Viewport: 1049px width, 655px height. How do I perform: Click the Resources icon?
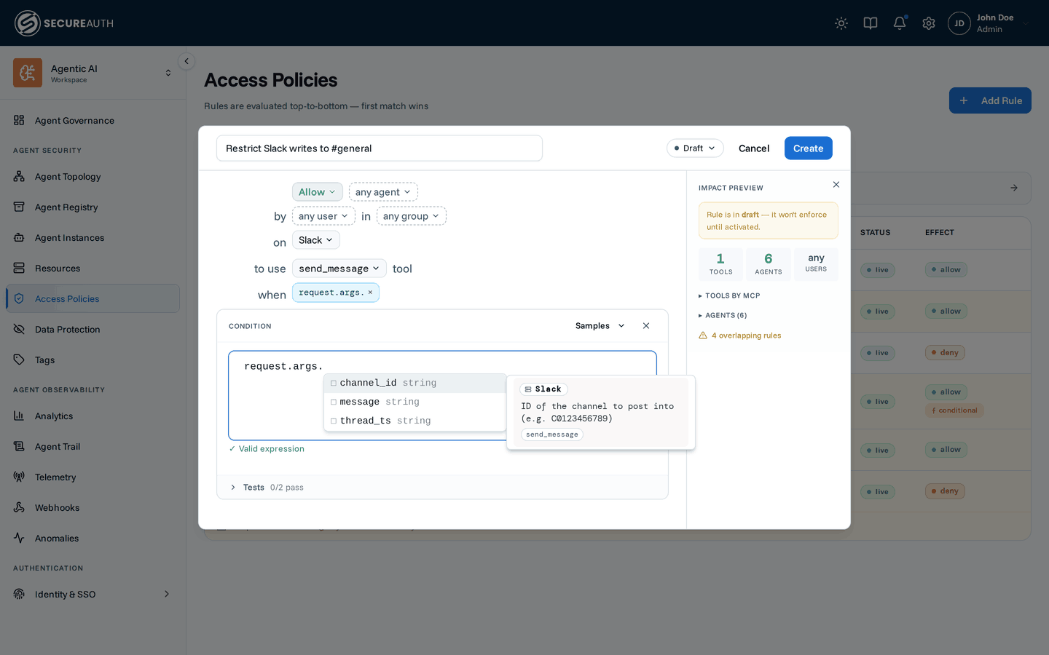[19, 268]
